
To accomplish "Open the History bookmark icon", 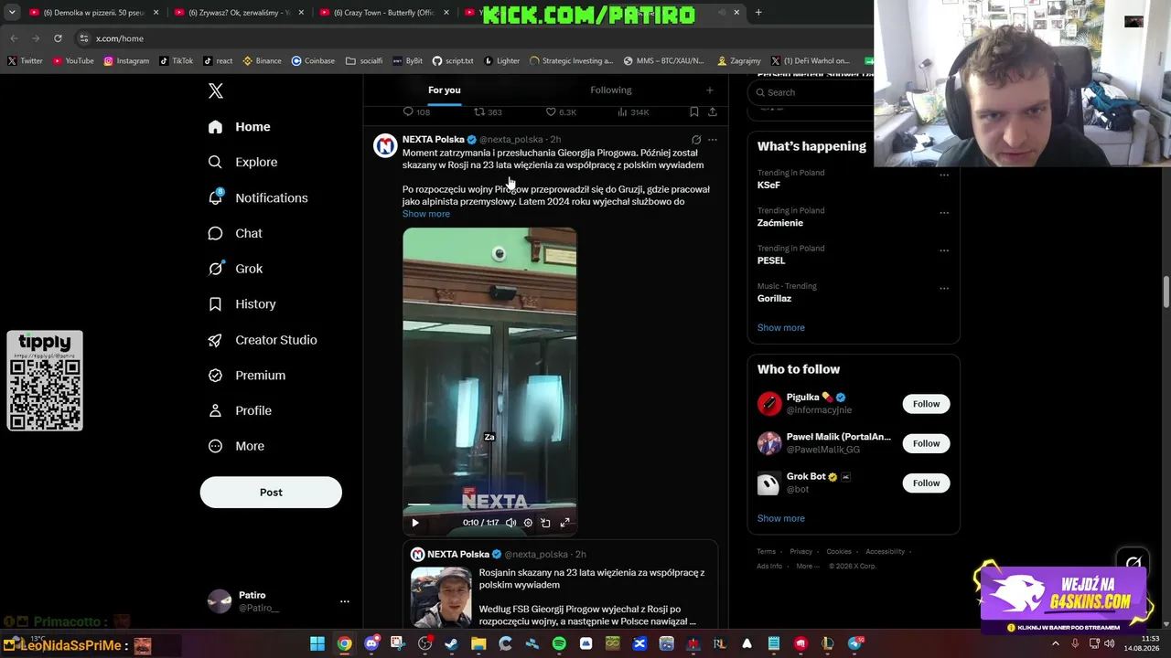I will [x=215, y=304].
